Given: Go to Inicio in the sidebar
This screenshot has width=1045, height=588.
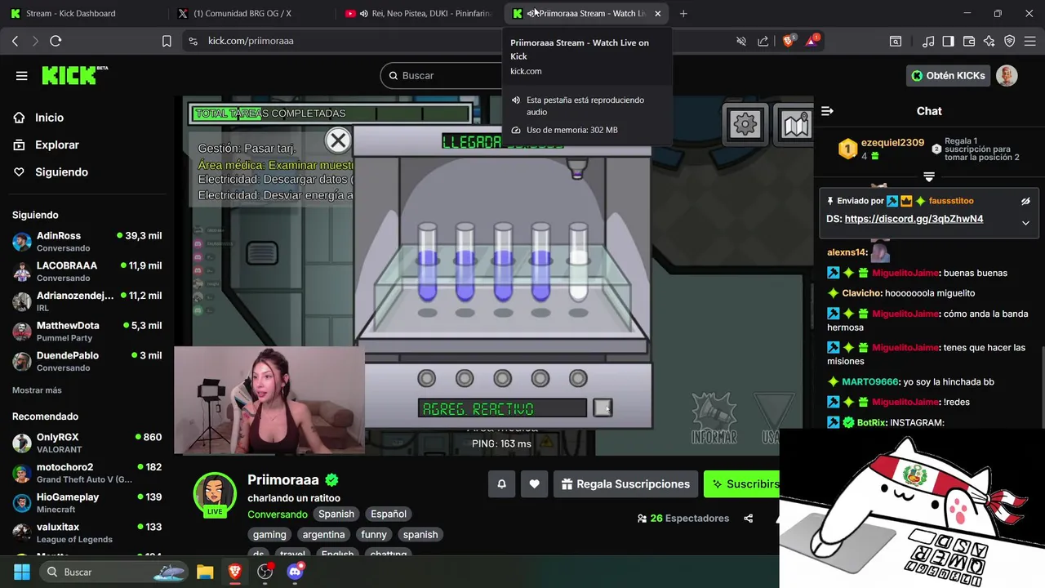Looking at the screenshot, I should (x=50, y=118).
